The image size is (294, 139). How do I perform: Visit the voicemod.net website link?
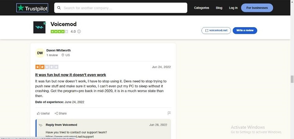pos(216,31)
